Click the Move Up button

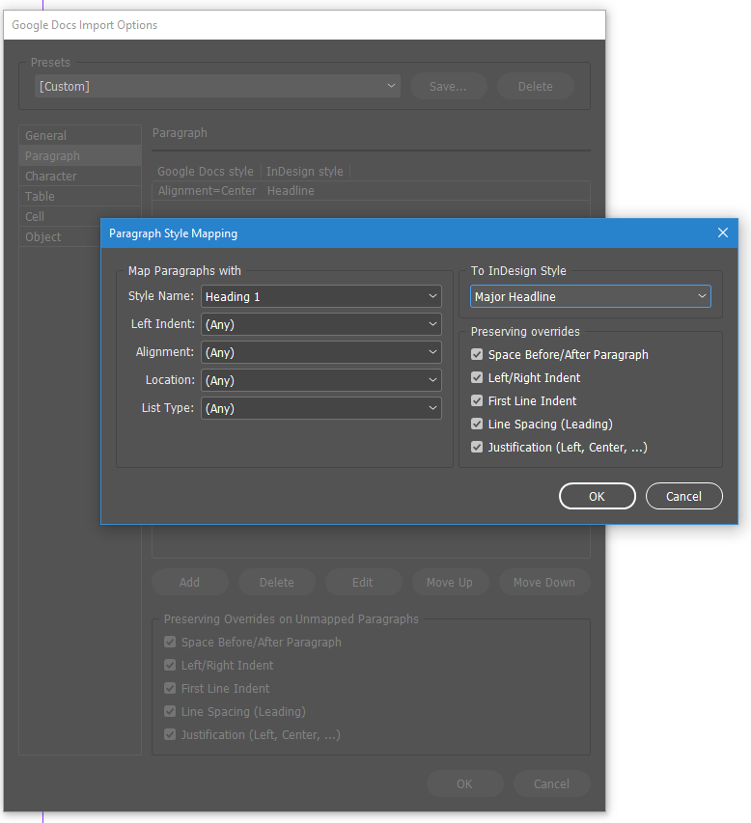[x=450, y=582]
